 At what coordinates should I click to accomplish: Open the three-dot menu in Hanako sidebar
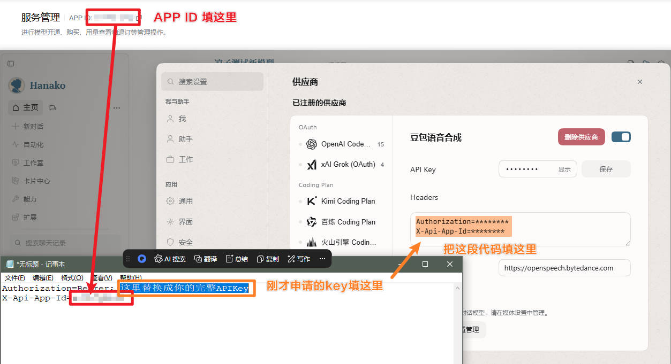[116, 107]
